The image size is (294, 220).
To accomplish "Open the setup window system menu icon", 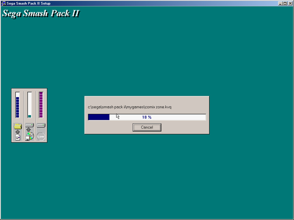I will point(3,3).
